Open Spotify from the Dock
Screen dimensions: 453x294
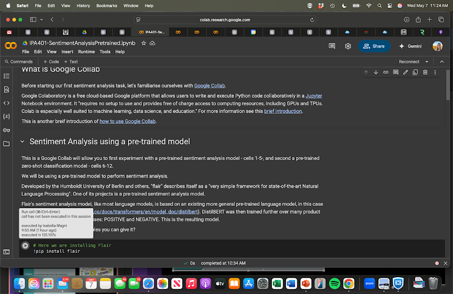point(335,284)
